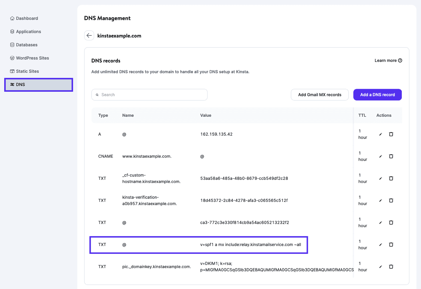The width and height of the screenshot is (421, 289).
Task: Click the Add a DNS record button
Action: [377, 94]
